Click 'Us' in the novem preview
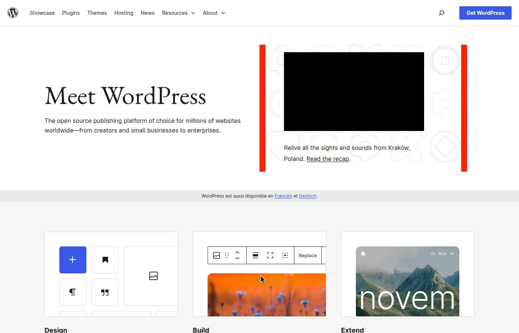This screenshot has height=333, width=519. tap(433, 254)
